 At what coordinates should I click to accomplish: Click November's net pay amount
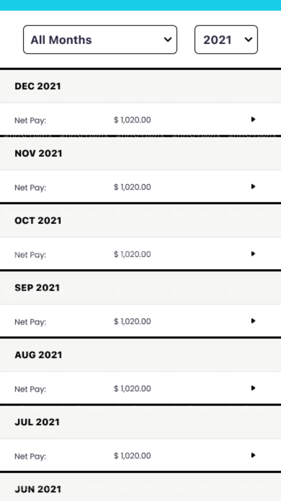point(132,187)
